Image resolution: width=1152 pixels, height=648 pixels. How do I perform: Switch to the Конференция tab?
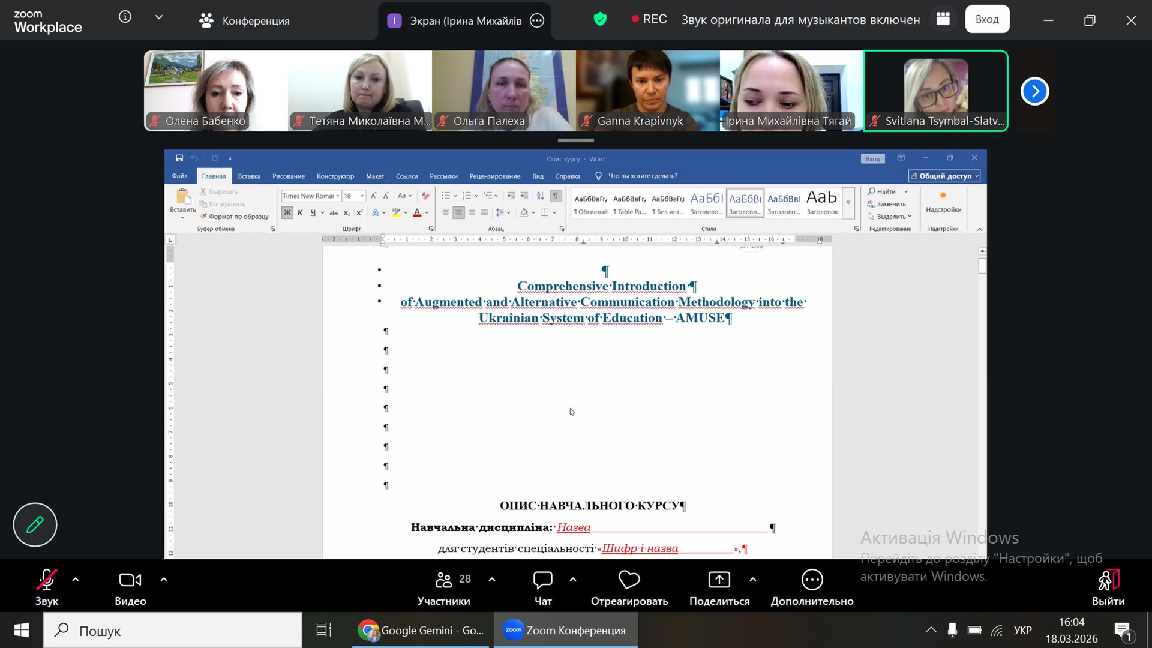pyautogui.click(x=244, y=20)
